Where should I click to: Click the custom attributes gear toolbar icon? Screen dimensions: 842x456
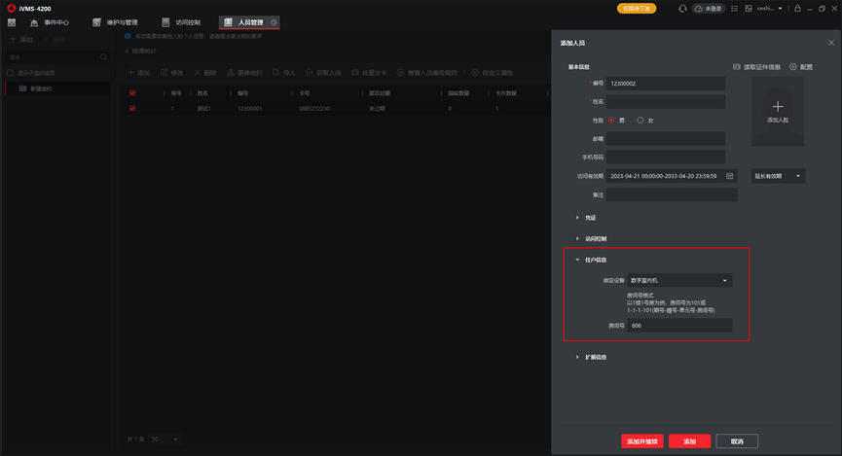click(475, 72)
